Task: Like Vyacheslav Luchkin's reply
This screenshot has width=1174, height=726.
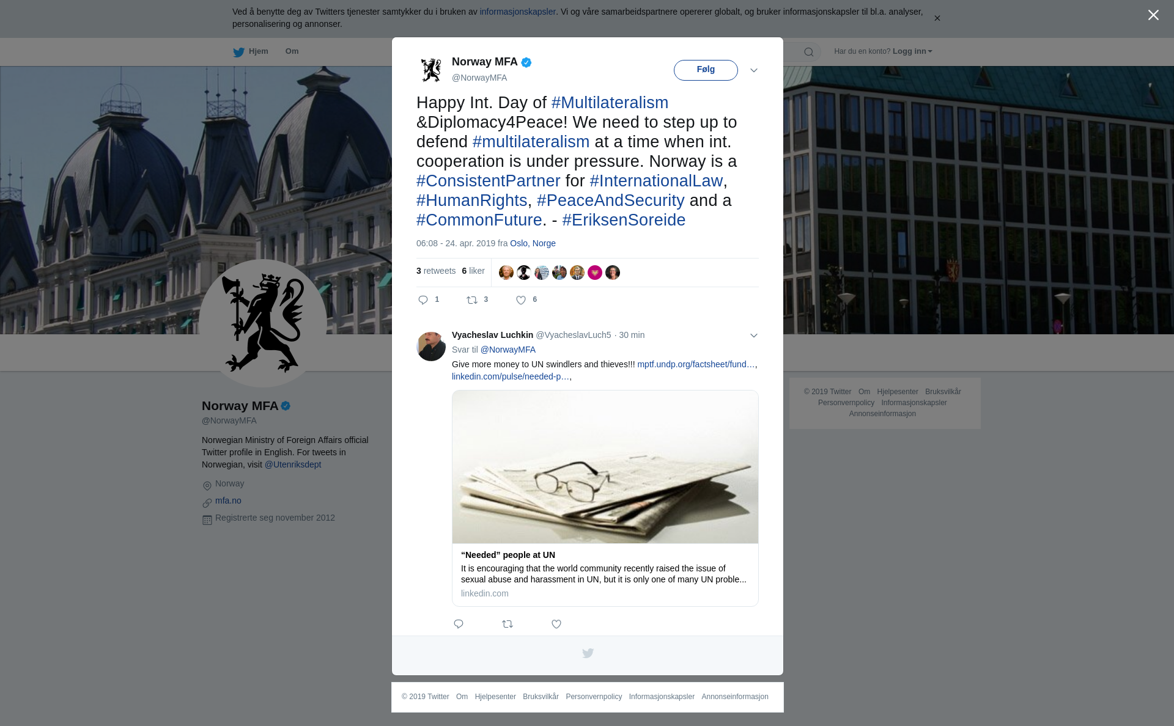Action: (556, 624)
